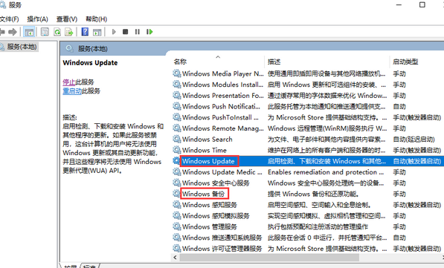Image resolution: width=444 pixels, height=268 pixels.
Task: Toggle the show/hide console tree icon
Action: tap(29, 32)
